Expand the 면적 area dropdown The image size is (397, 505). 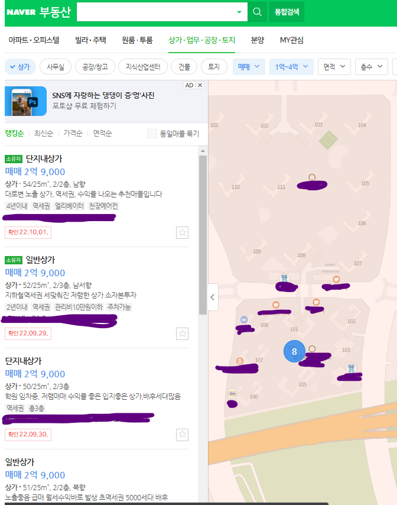[334, 67]
